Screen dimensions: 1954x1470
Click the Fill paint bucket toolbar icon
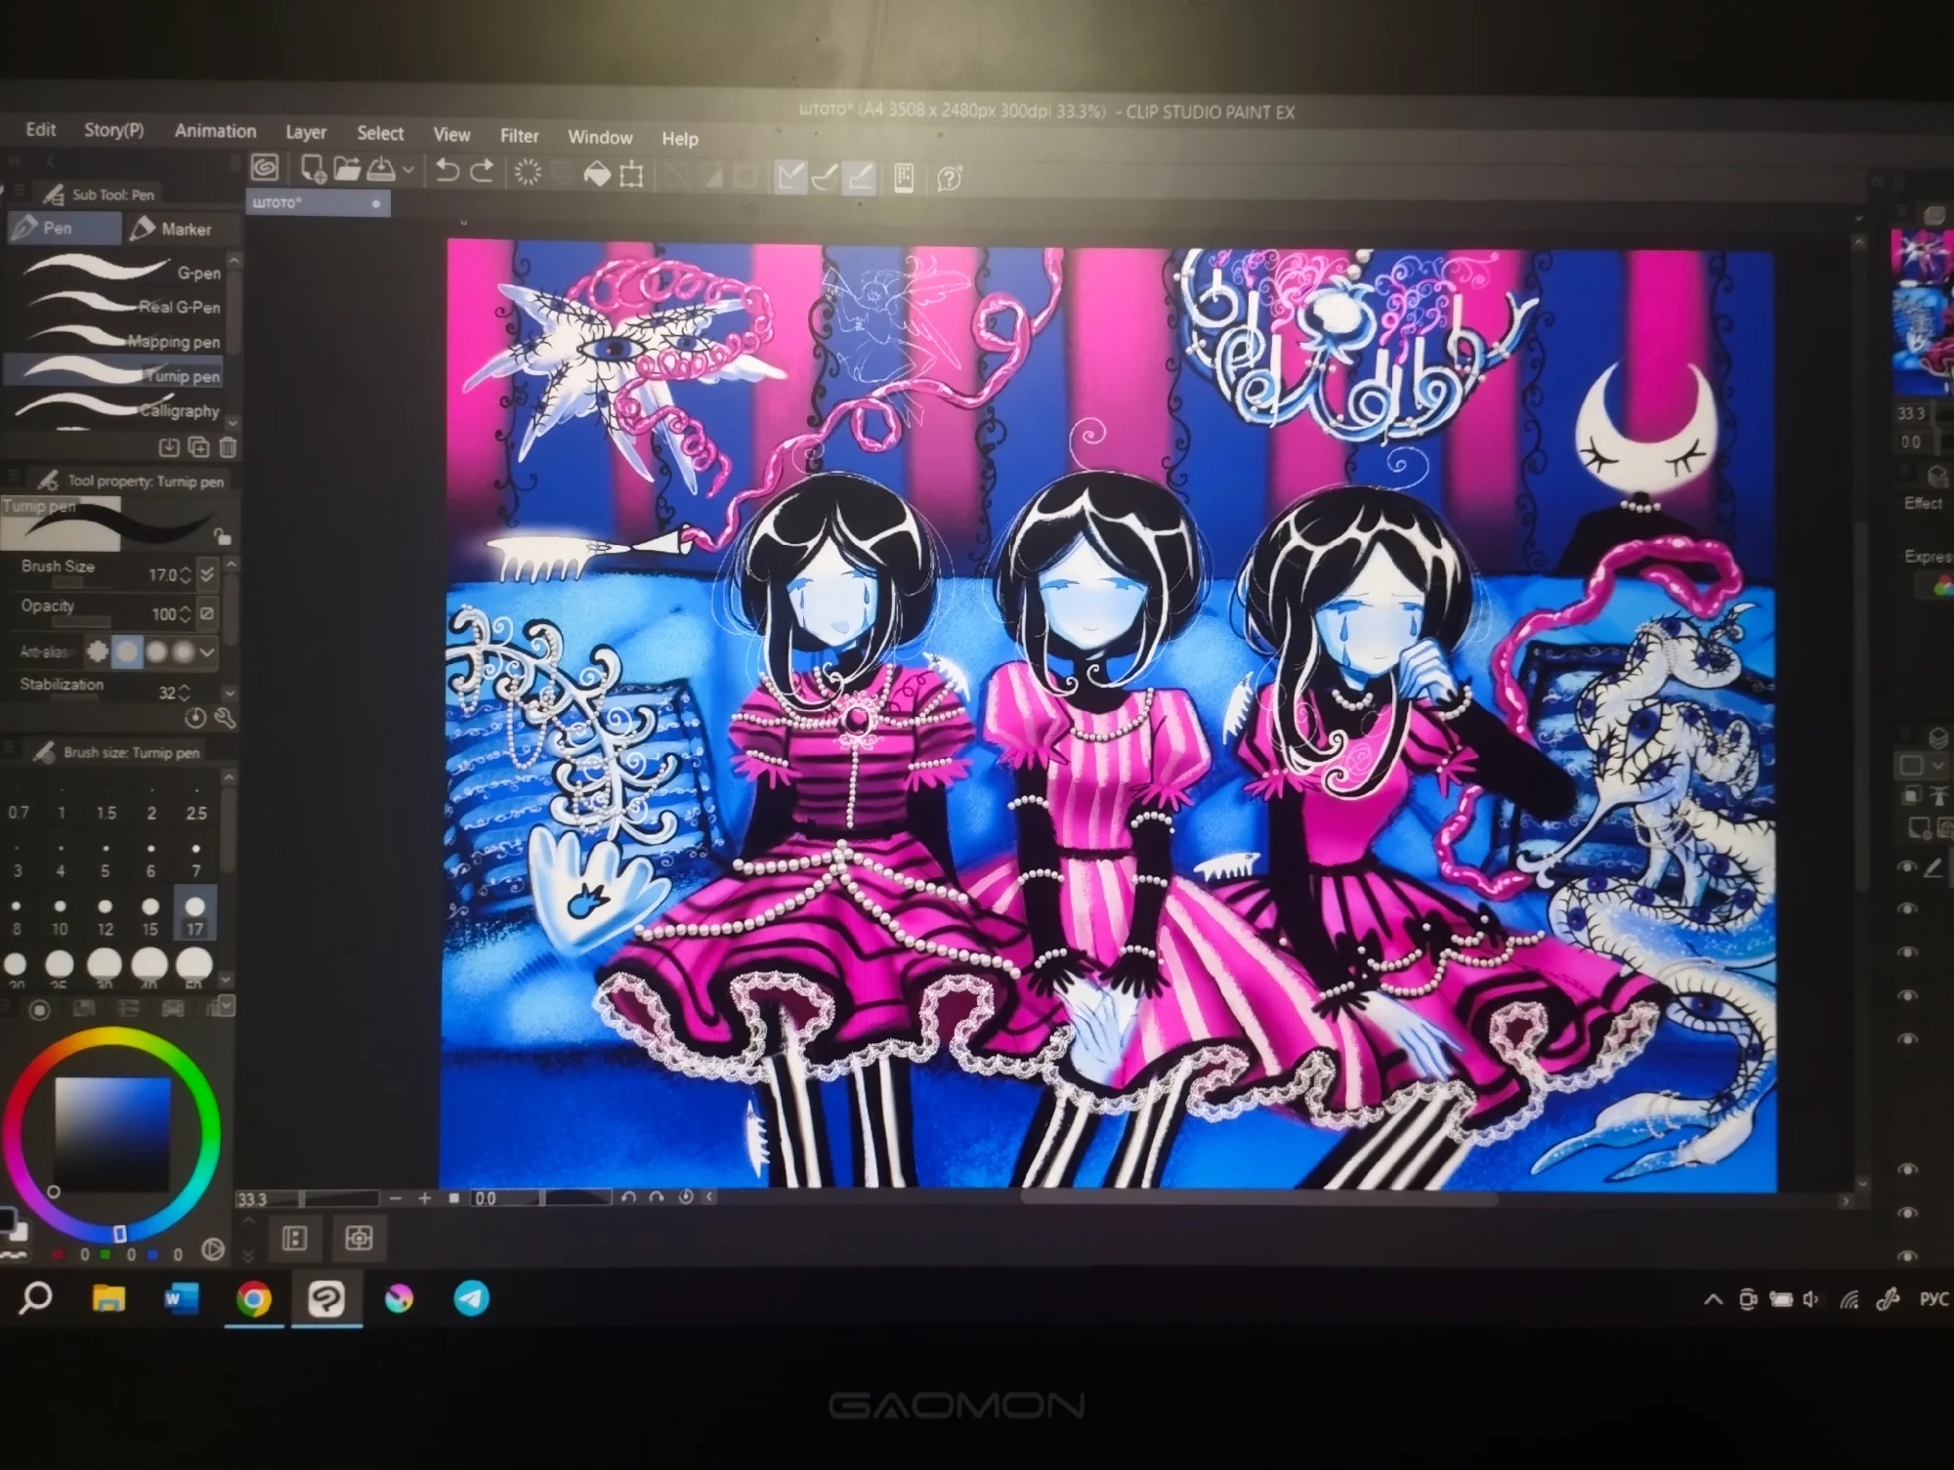coord(596,175)
